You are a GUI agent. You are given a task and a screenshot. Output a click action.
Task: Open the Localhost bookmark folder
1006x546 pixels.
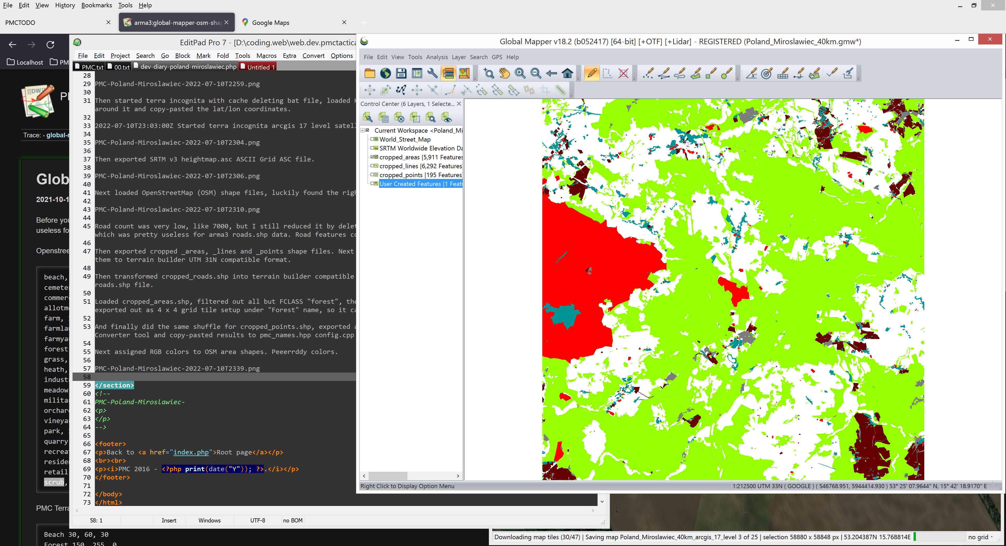tap(25, 62)
